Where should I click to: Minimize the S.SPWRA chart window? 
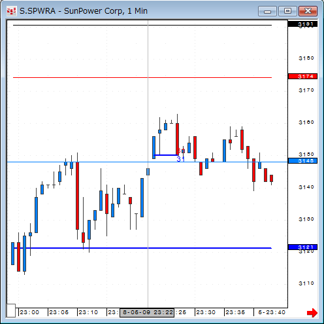click(x=267, y=11)
